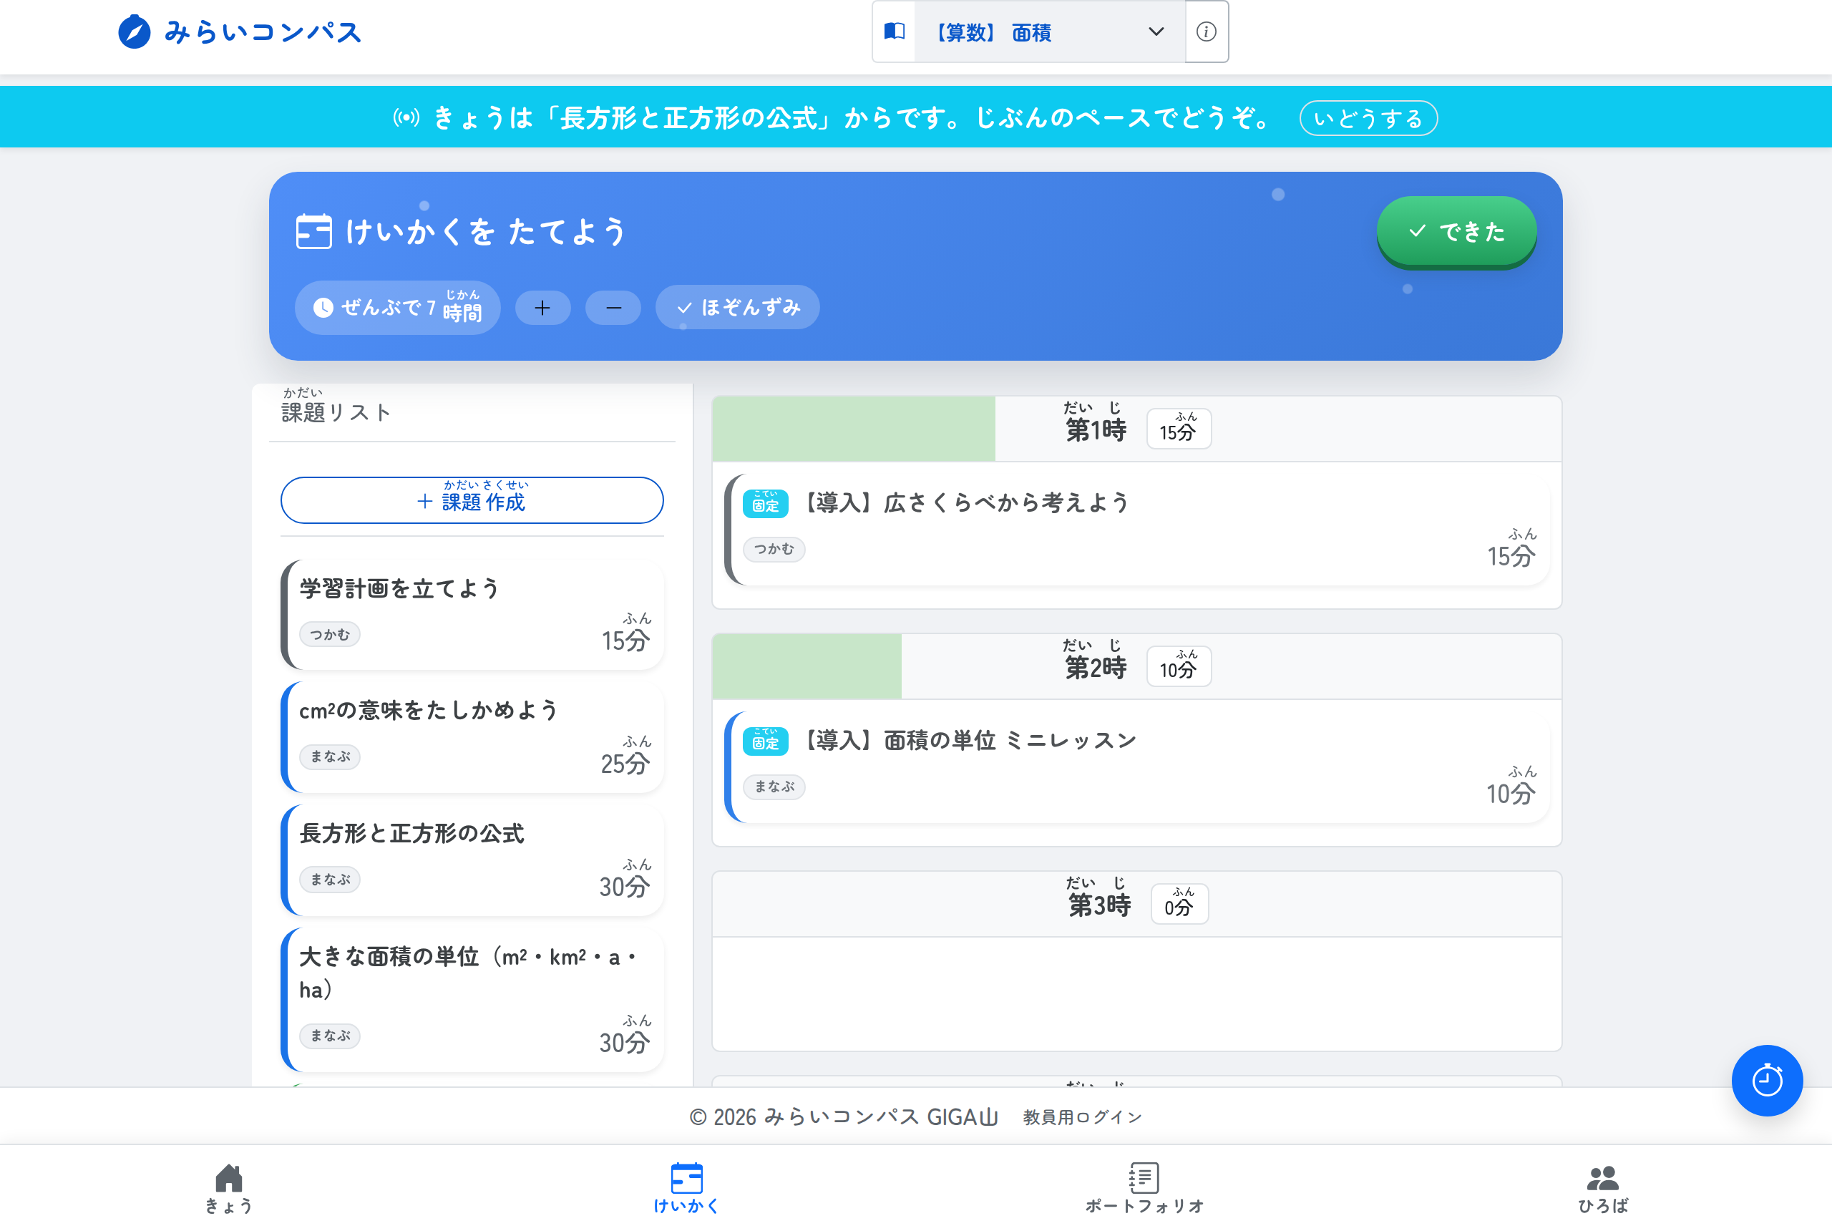Click the 15分 time badge of 第1時

(x=1178, y=429)
